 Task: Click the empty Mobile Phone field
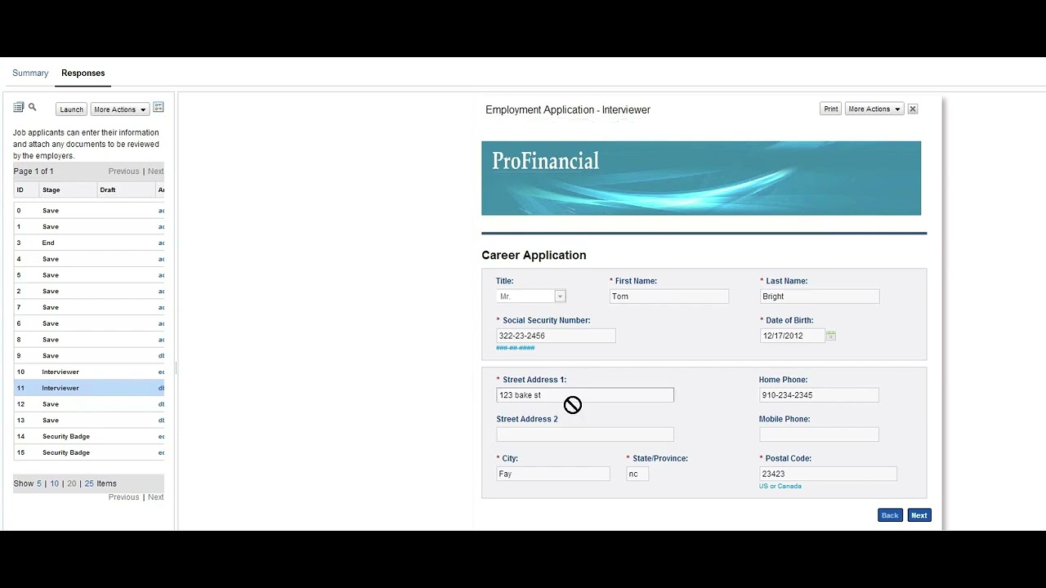819,434
